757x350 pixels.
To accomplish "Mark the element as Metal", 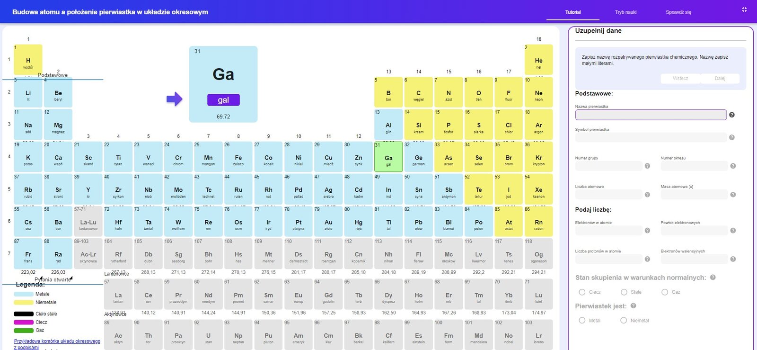I will point(582,321).
